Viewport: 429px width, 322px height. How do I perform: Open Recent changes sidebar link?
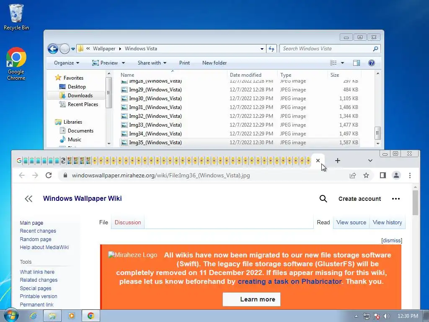coord(38,231)
